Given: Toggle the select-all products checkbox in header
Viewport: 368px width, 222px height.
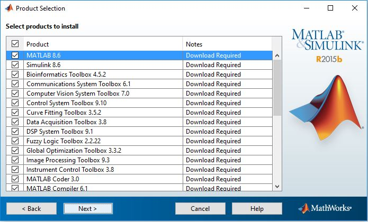Looking at the screenshot, I should point(15,44).
